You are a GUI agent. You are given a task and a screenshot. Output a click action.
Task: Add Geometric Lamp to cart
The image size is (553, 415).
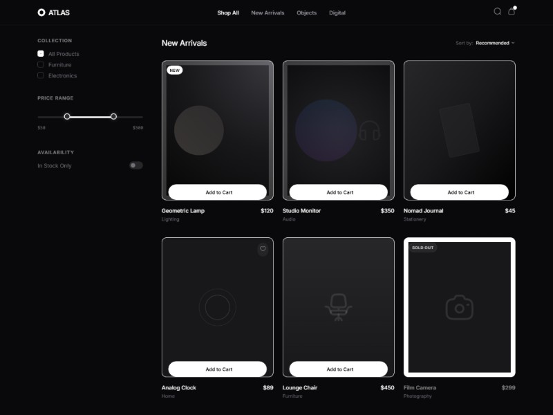coord(218,192)
